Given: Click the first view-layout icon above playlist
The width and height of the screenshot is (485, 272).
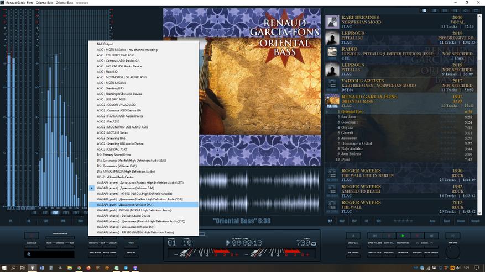Looking at the screenshot, I should (x=424, y=10).
